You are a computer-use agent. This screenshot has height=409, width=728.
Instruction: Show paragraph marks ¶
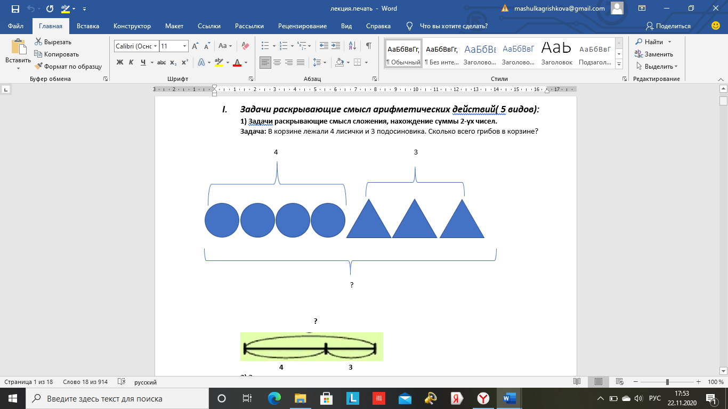(x=368, y=46)
